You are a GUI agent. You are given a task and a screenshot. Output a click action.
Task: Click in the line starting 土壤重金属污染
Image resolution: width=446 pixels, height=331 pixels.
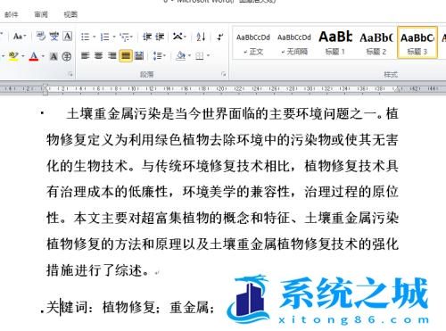tap(232, 114)
